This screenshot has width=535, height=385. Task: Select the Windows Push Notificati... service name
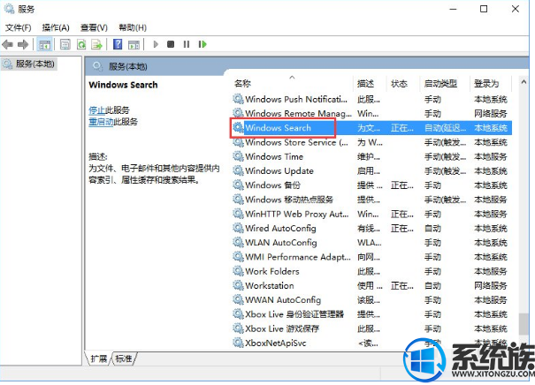[296, 99]
